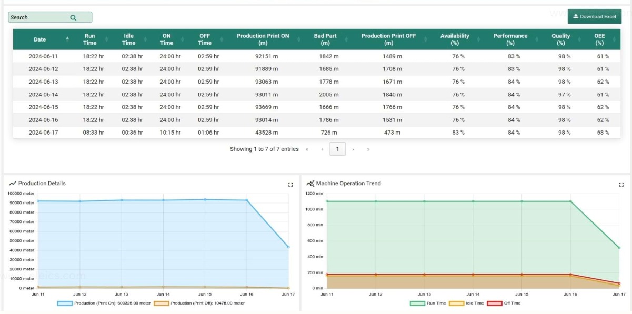Sort by the OEE (%) column

[599, 39]
